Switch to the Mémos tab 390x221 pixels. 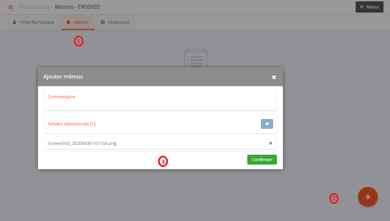pos(78,22)
